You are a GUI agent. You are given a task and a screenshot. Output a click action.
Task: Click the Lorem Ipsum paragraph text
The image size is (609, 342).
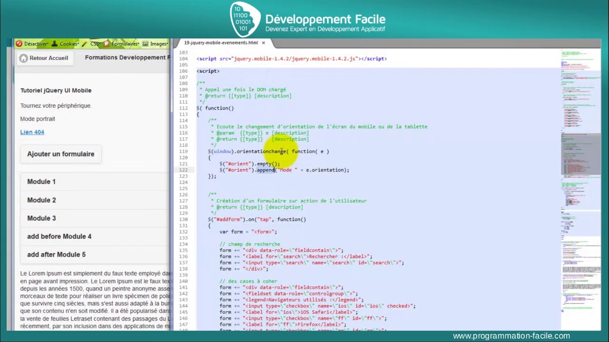(x=95, y=300)
